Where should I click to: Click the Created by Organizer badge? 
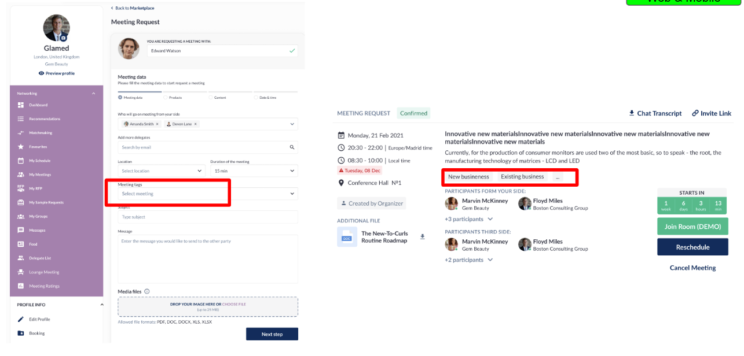click(371, 203)
